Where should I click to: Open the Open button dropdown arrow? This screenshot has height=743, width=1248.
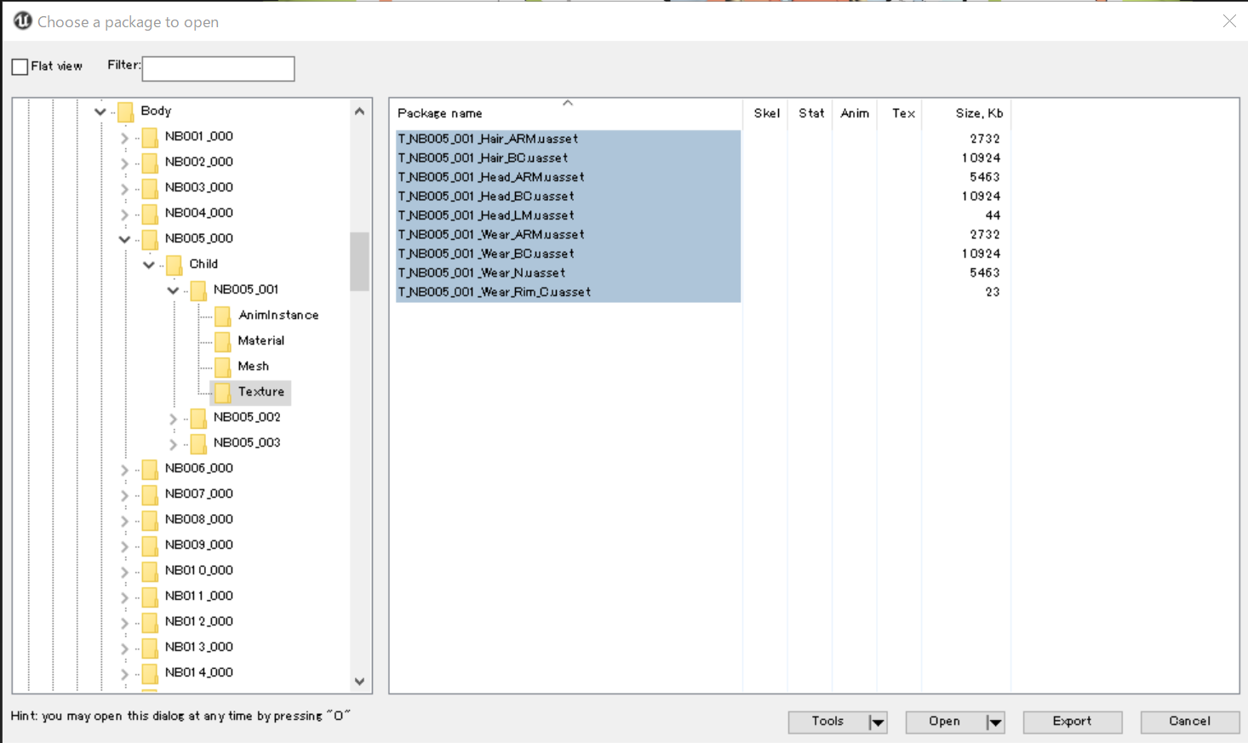tap(994, 722)
